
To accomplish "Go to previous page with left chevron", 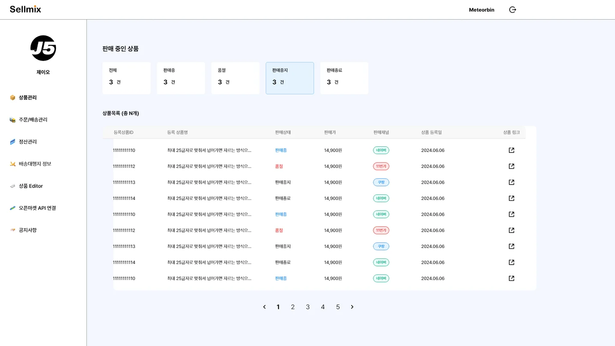I will (x=264, y=307).
